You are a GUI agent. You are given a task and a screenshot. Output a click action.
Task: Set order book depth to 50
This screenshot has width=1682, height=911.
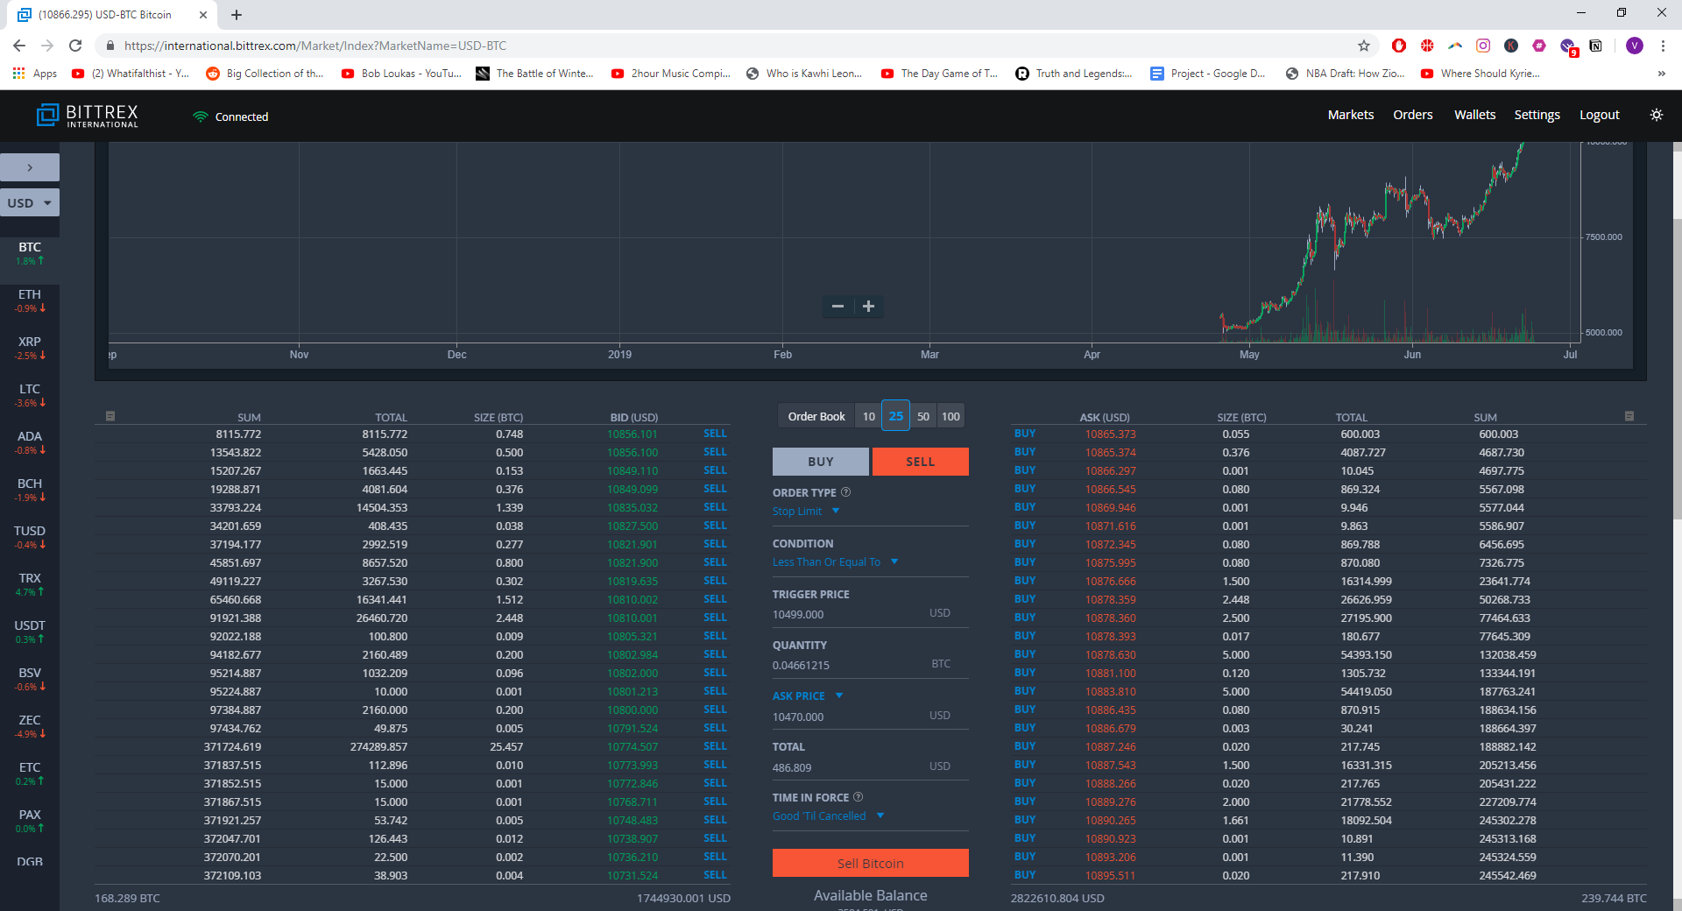point(922,415)
